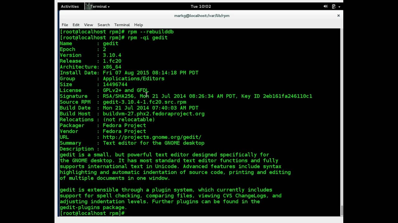The image size is (398, 223).
Task: Close the terminal window
Action: click(338, 15)
